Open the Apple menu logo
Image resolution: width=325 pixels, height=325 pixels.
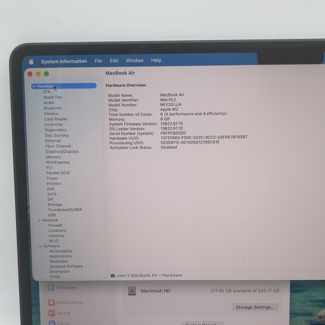point(31,62)
